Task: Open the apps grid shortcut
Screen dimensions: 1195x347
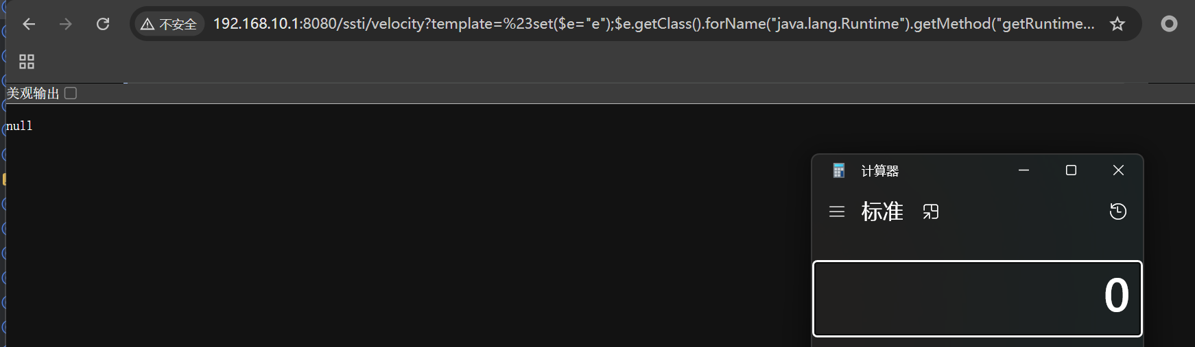Action: [27, 62]
